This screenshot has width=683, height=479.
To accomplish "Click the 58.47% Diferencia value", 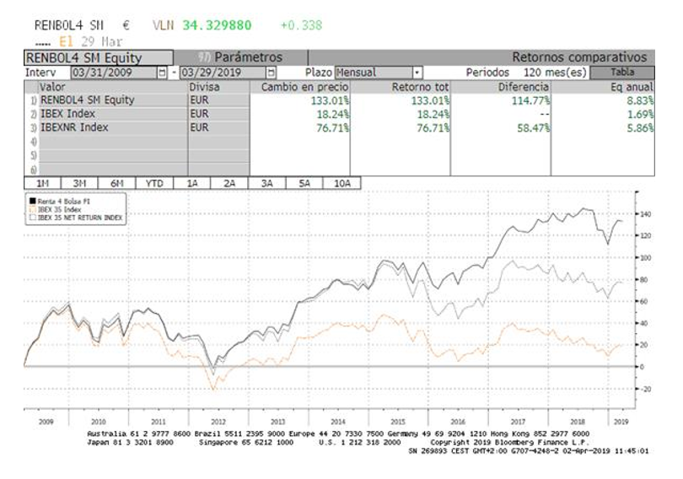I will tap(533, 128).
